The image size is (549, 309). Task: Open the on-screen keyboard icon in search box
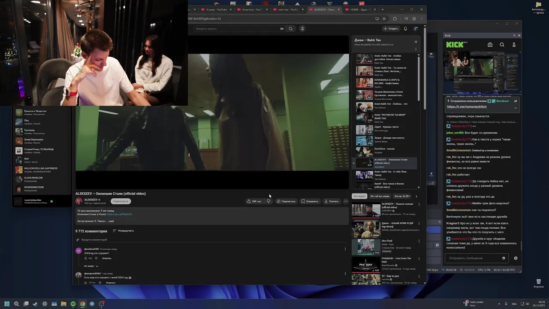[282, 29]
